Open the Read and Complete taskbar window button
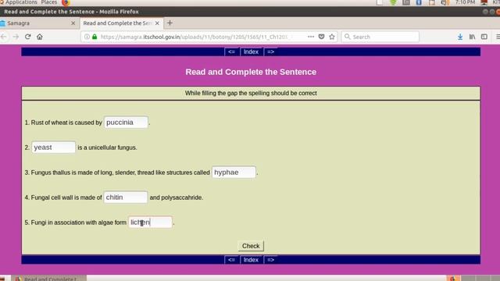500x281 pixels. tap(49, 279)
